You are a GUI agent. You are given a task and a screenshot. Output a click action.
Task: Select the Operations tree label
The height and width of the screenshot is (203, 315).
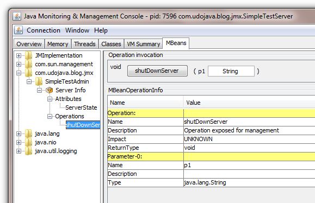(70, 116)
